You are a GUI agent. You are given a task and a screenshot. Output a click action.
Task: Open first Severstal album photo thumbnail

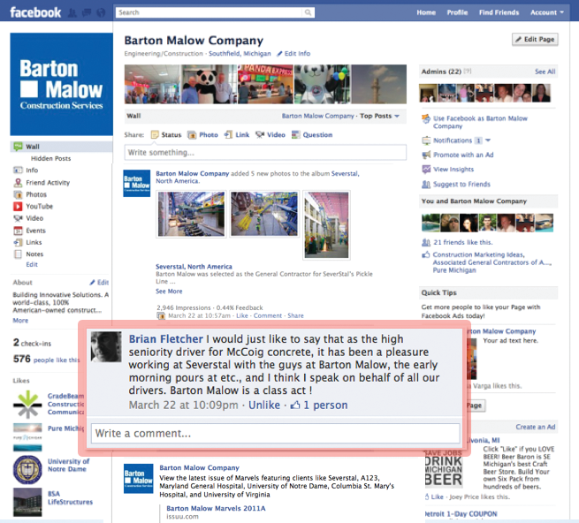191,214
